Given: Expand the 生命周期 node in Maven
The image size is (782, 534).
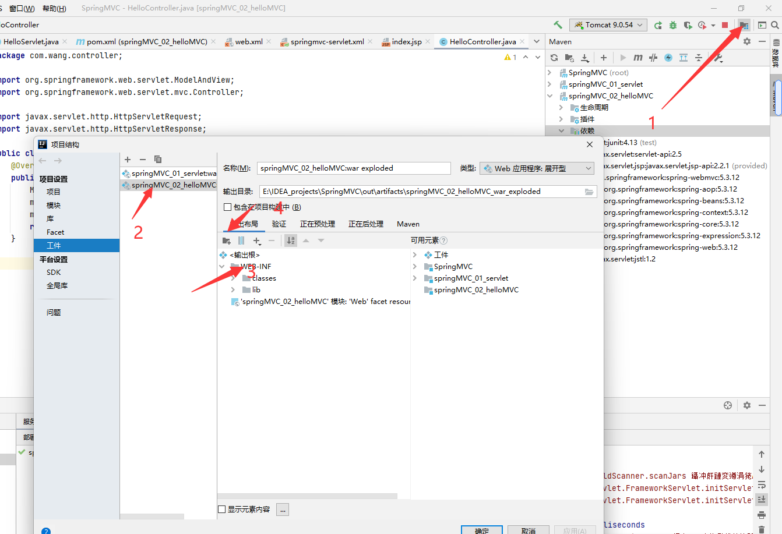Looking at the screenshot, I should pos(561,108).
